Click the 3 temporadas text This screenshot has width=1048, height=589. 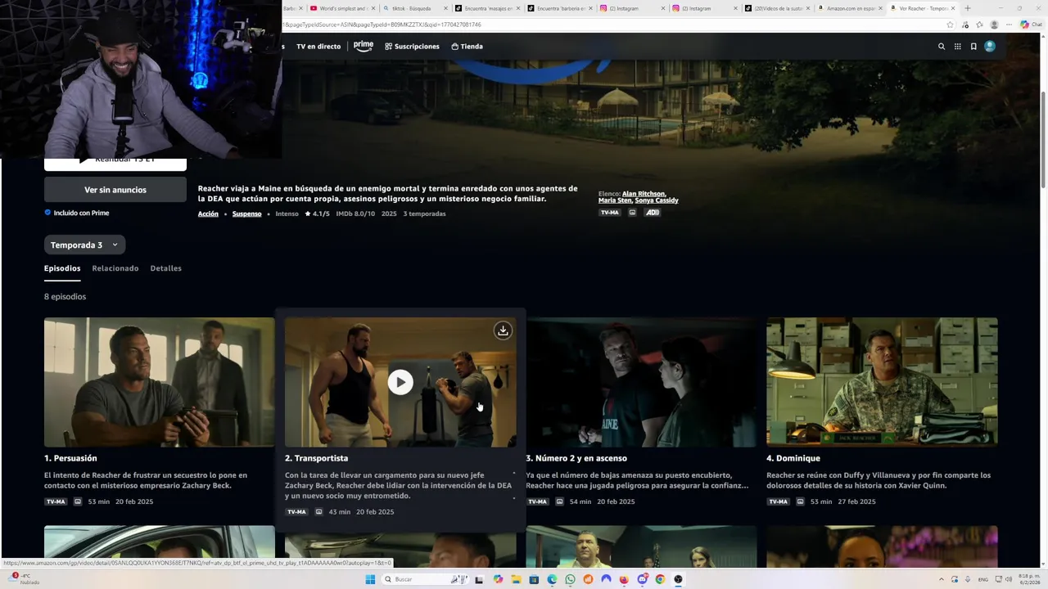tap(424, 214)
